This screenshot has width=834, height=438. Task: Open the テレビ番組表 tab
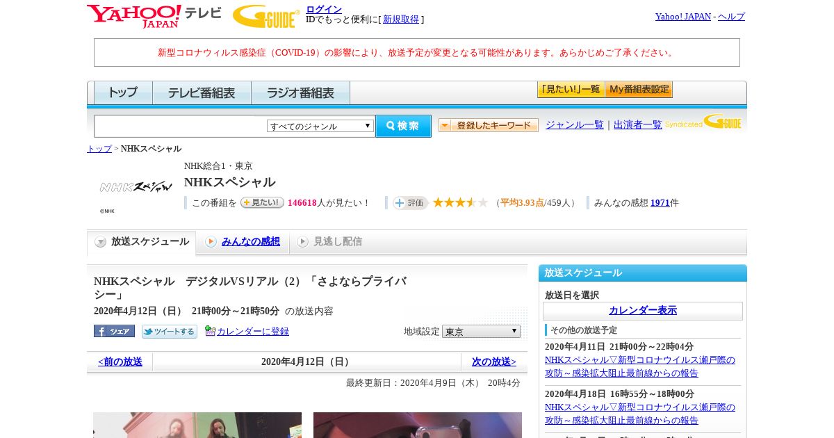tap(202, 92)
